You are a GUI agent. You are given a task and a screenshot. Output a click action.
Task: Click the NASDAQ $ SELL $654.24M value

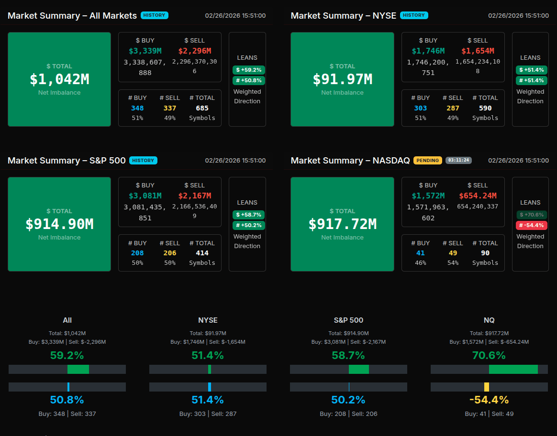click(478, 196)
